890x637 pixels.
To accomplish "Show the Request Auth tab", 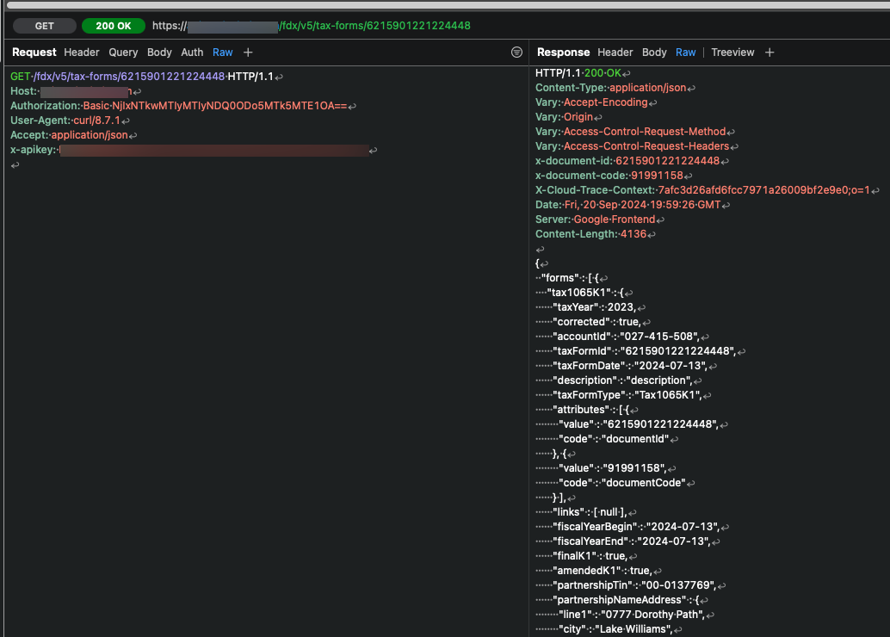I will [192, 53].
